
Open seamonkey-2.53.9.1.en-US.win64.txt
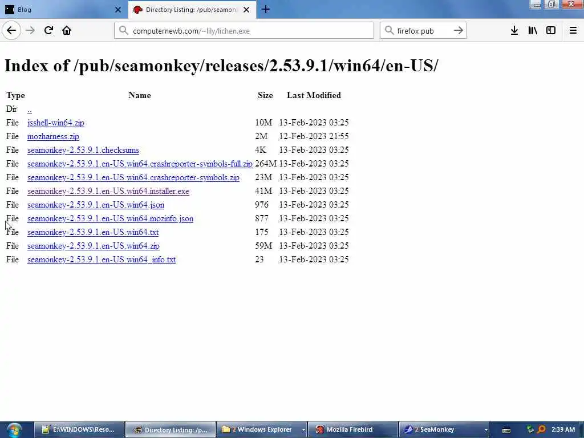coord(93,233)
